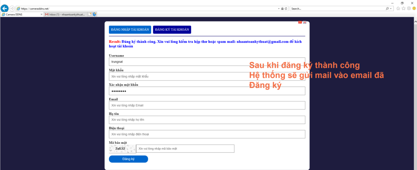417x170 pixels.
Task: Click the browser Back arrow button
Action: point(4,9)
